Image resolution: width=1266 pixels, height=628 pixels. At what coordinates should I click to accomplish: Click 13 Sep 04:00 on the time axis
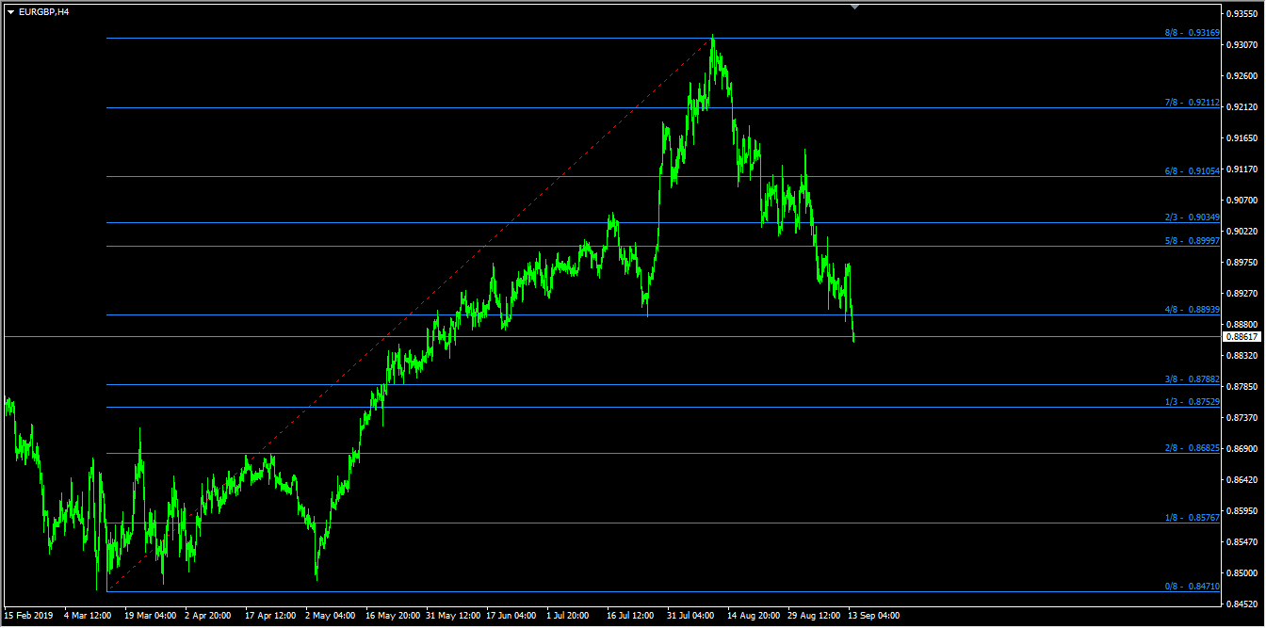(x=873, y=616)
